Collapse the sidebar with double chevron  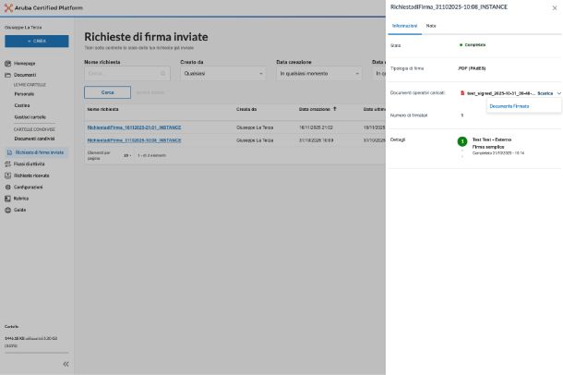[x=66, y=364]
